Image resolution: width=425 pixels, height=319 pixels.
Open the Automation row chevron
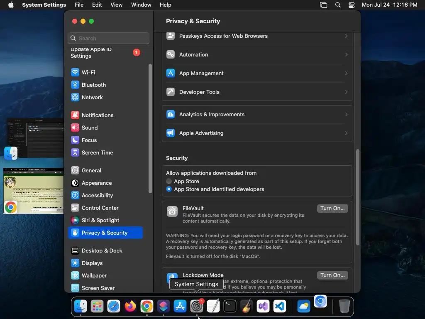346,54
